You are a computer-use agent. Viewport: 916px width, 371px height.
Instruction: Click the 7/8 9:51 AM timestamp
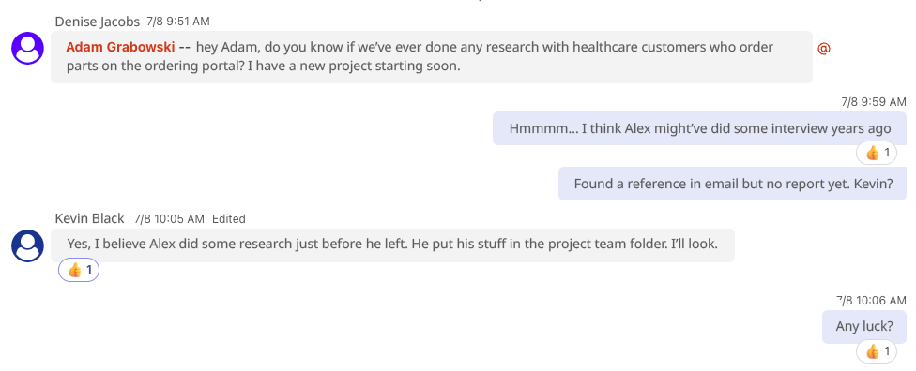point(178,22)
